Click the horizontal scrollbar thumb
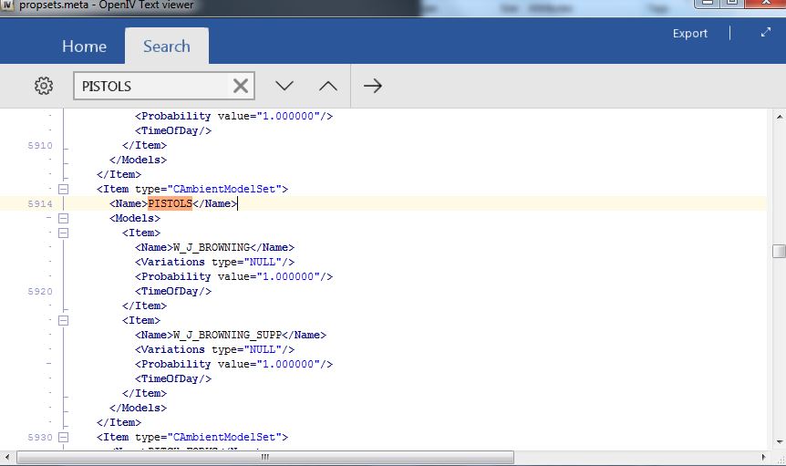Viewport: 786px width, 466px height. (x=264, y=457)
